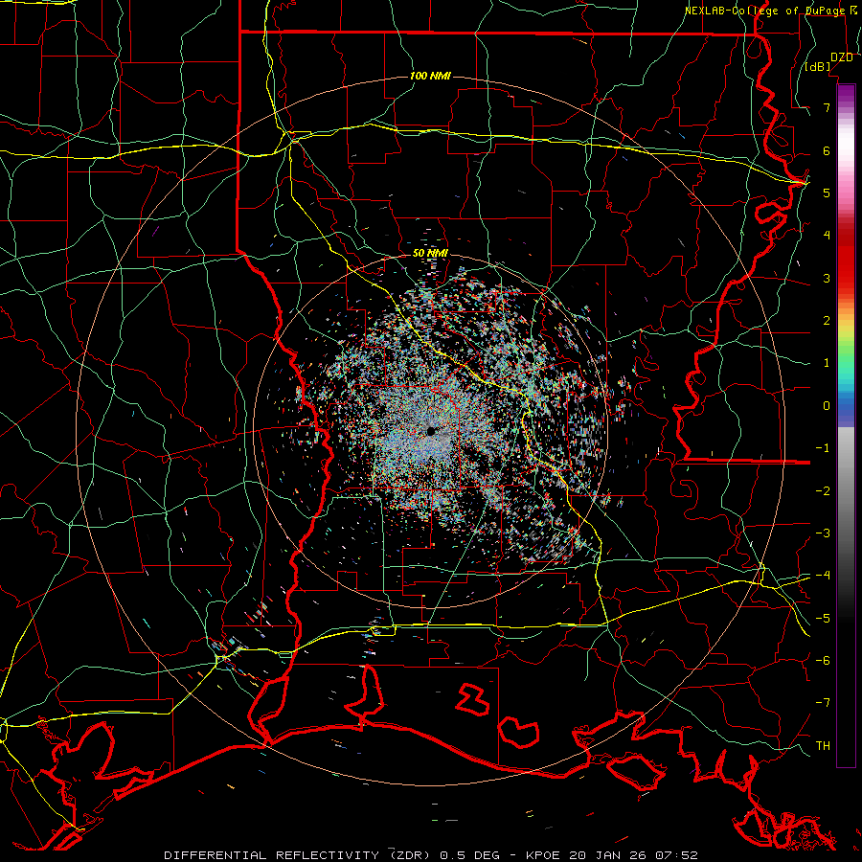
Task: Click the -4 dB scale value
Action: pyautogui.click(x=823, y=576)
